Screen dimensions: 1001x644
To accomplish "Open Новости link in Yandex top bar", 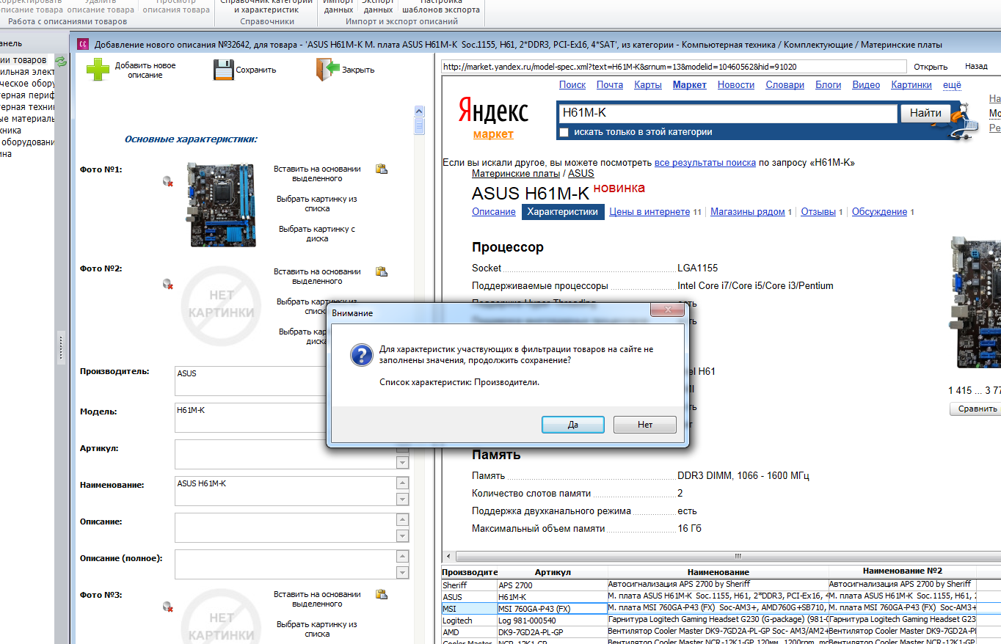I will click(736, 85).
